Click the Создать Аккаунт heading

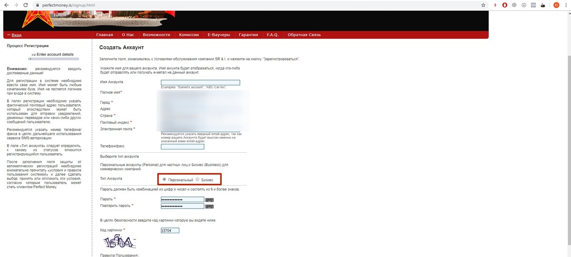point(121,48)
